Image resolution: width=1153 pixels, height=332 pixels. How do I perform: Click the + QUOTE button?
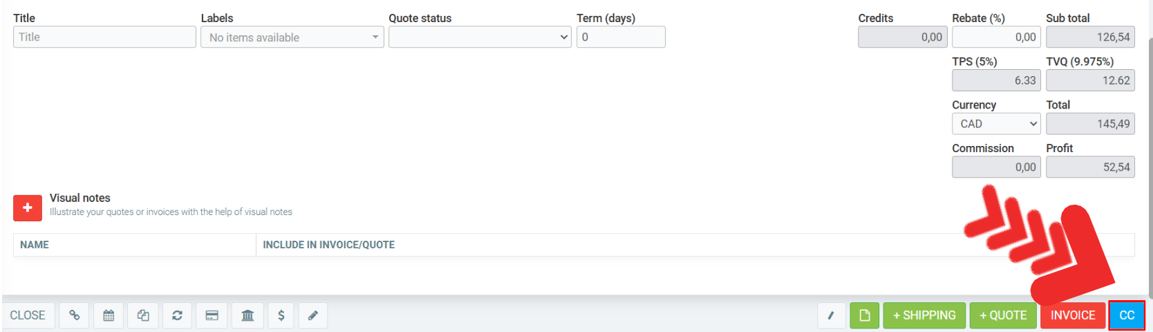click(x=1003, y=315)
